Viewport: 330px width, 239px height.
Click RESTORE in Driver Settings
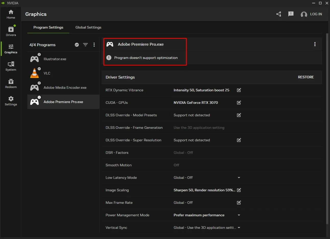pos(306,77)
